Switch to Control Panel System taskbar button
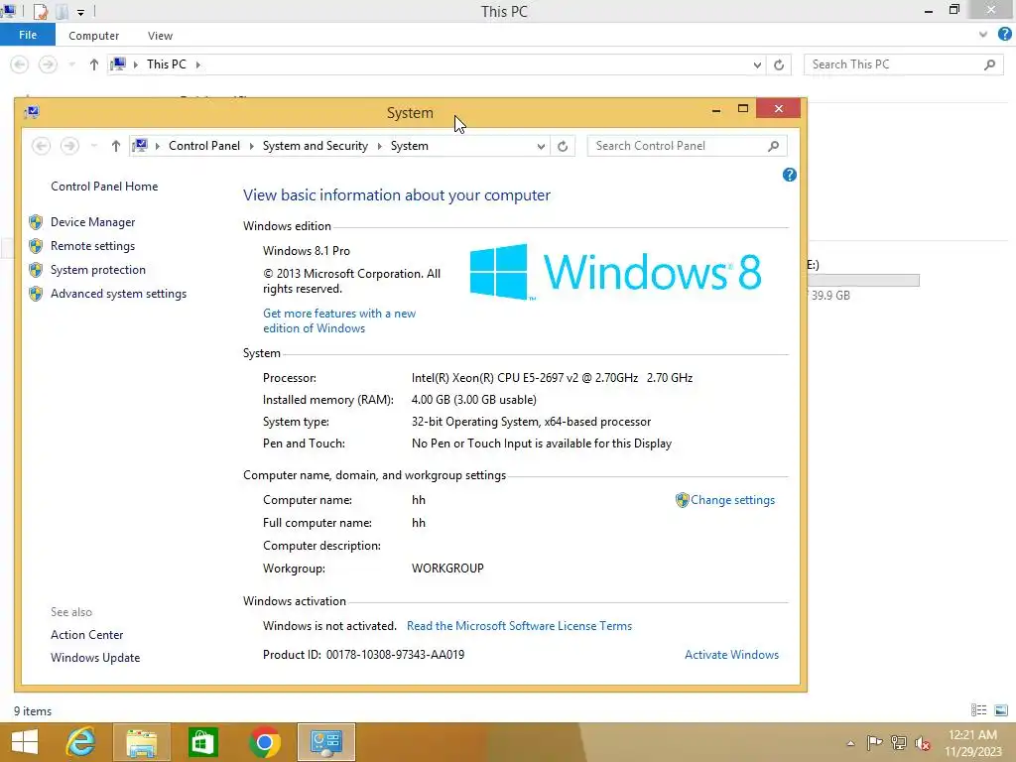 click(x=325, y=742)
